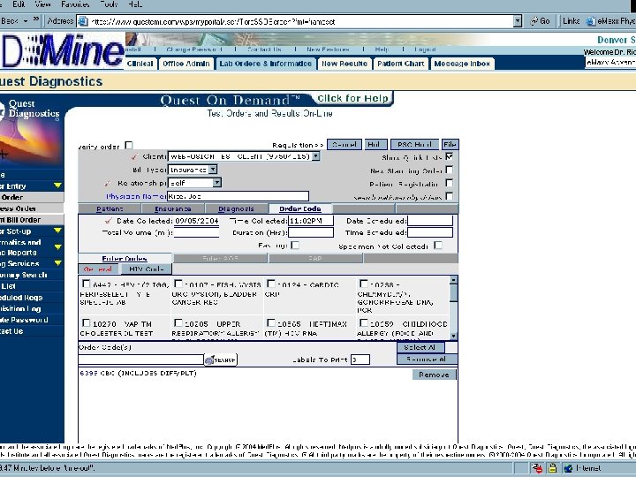Open the Client dropdown list
Image resolution: width=636 pixels, height=477 pixels.
tap(315, 156)
